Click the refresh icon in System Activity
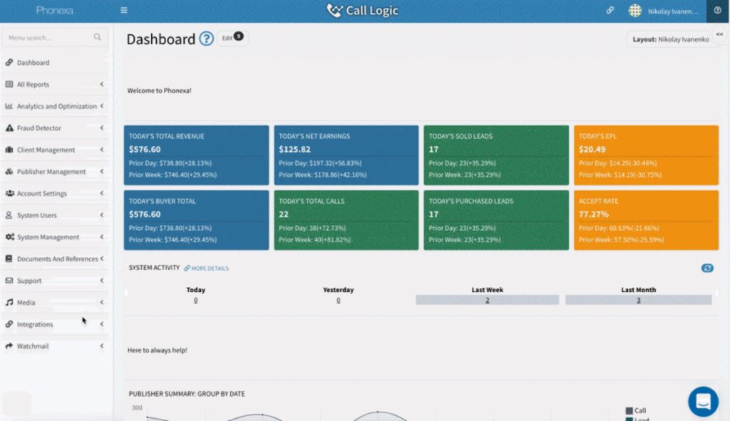The image size is (730, 421). (x=707, y=269)
